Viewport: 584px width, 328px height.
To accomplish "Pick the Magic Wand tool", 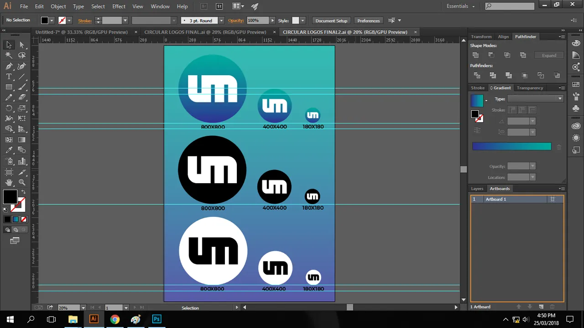I will [9, 55].
